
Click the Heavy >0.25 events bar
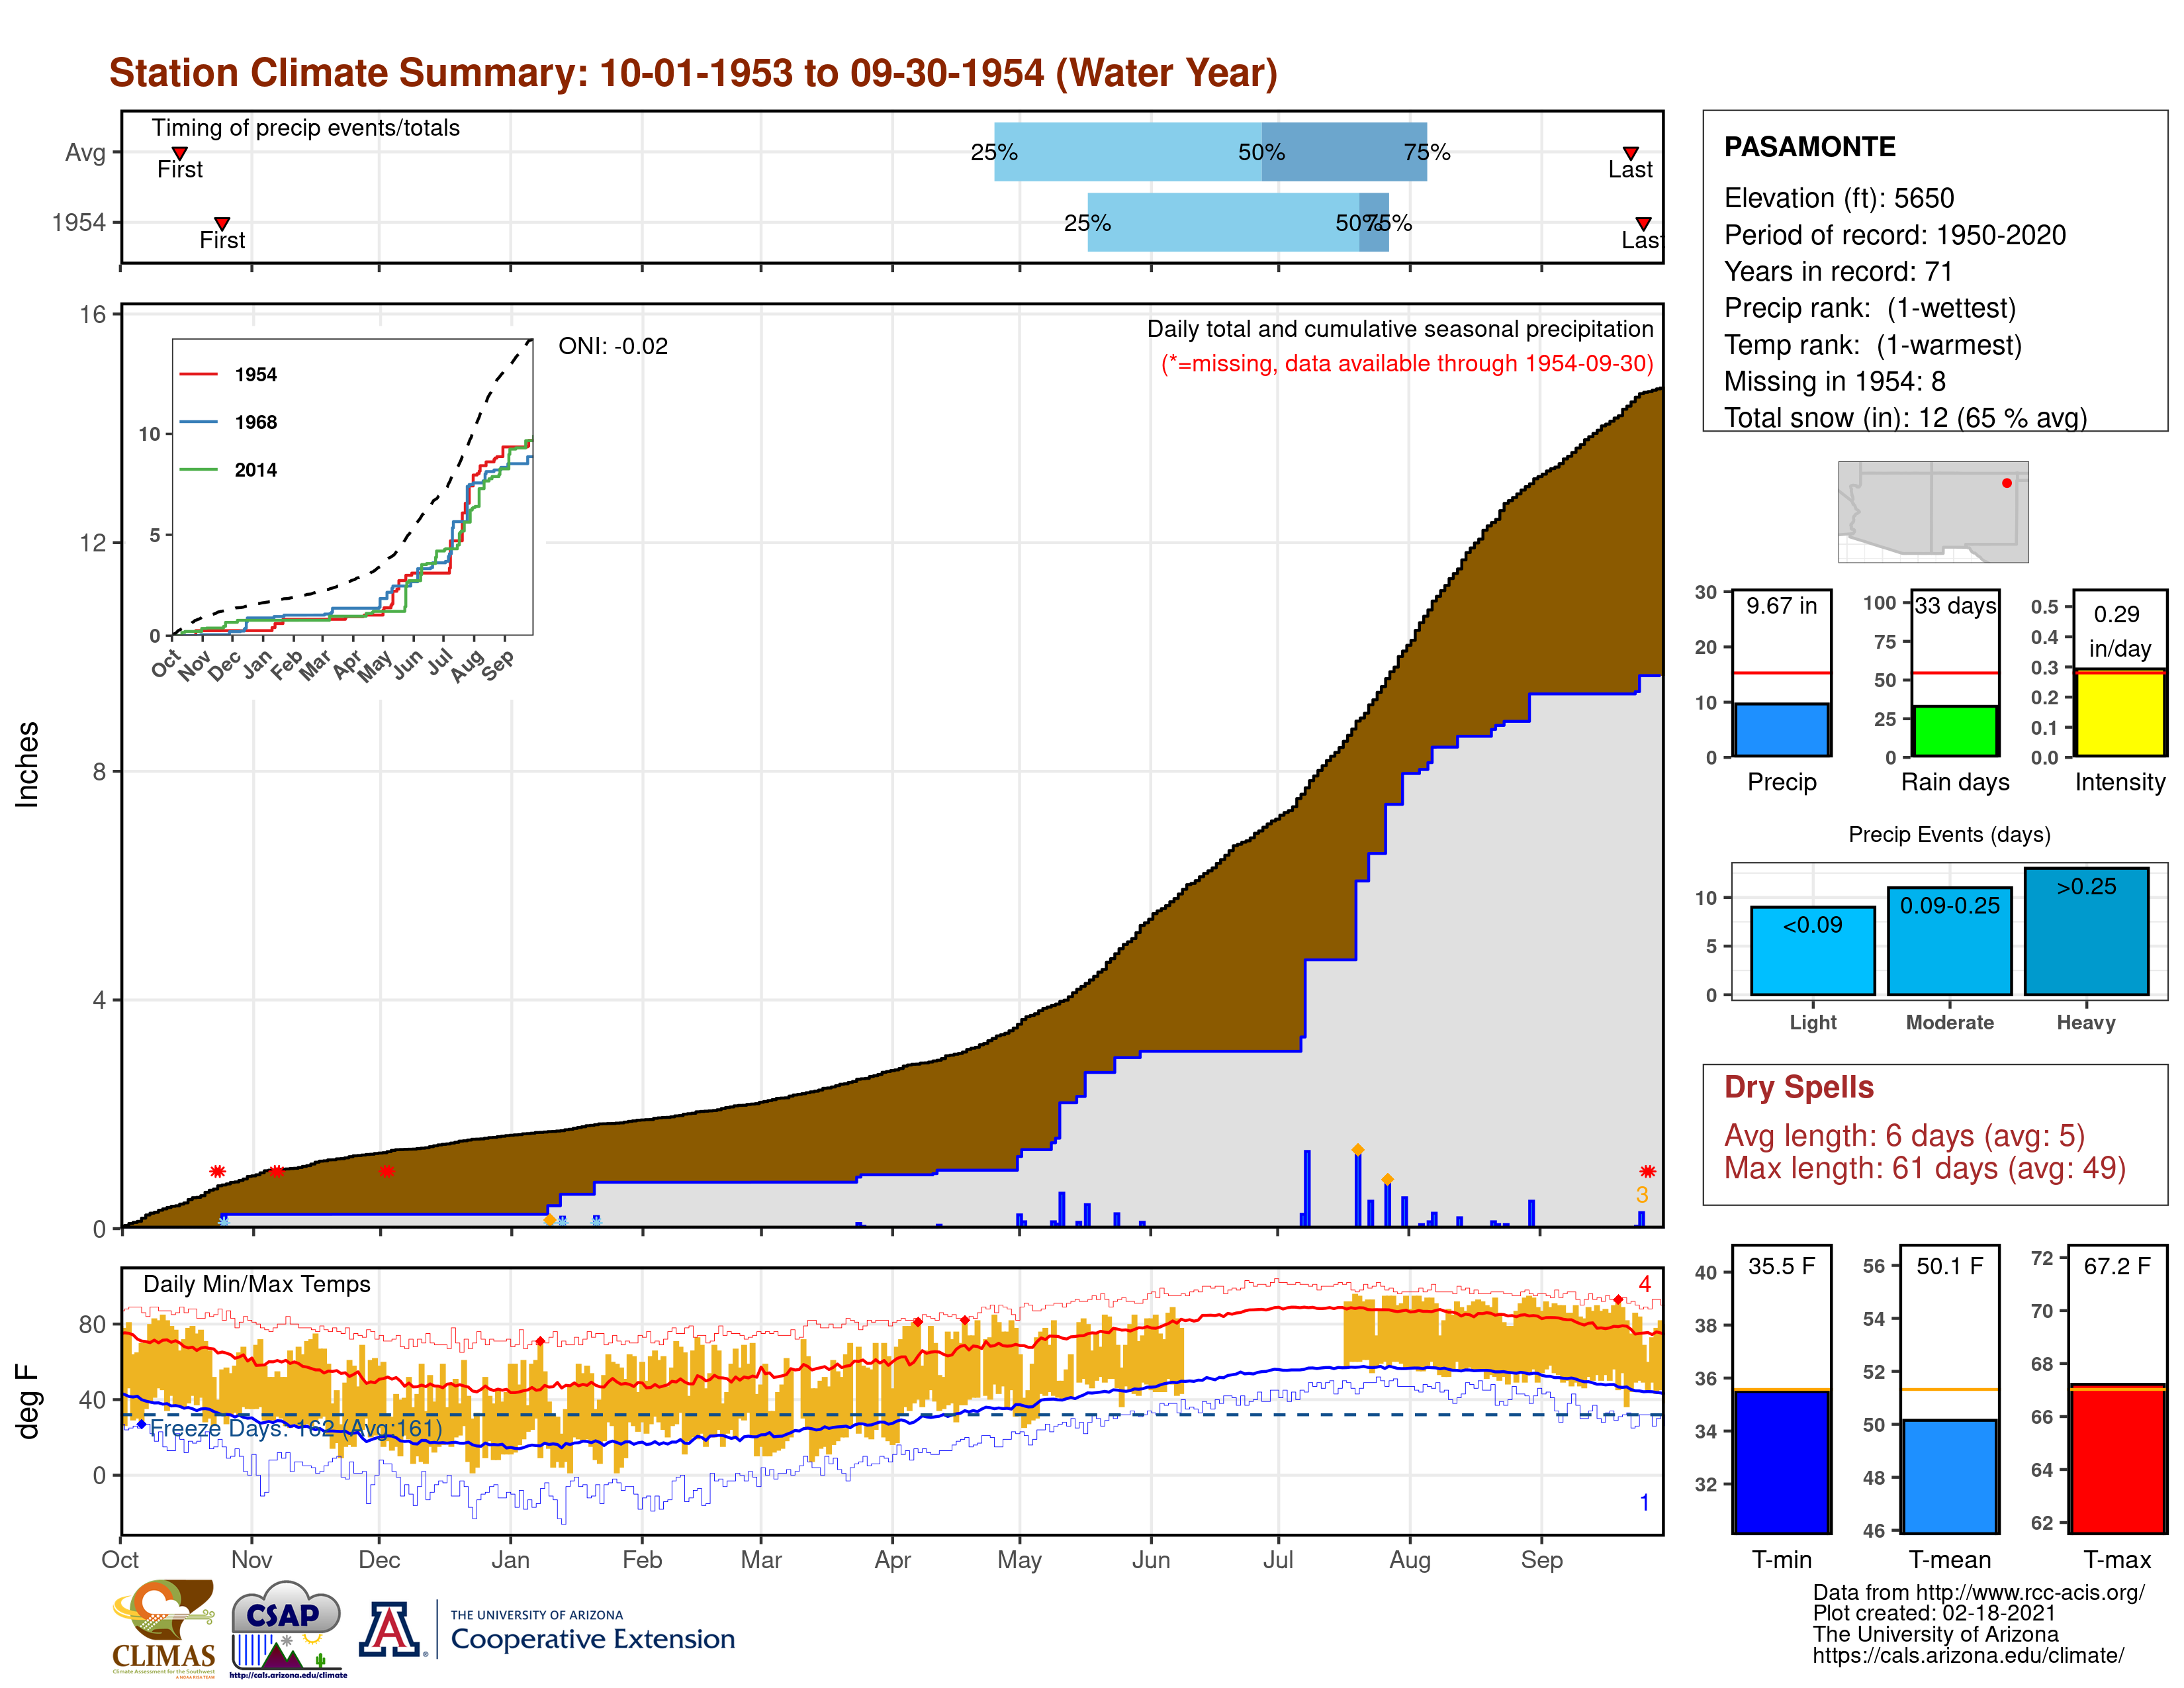coord(2086,931)
